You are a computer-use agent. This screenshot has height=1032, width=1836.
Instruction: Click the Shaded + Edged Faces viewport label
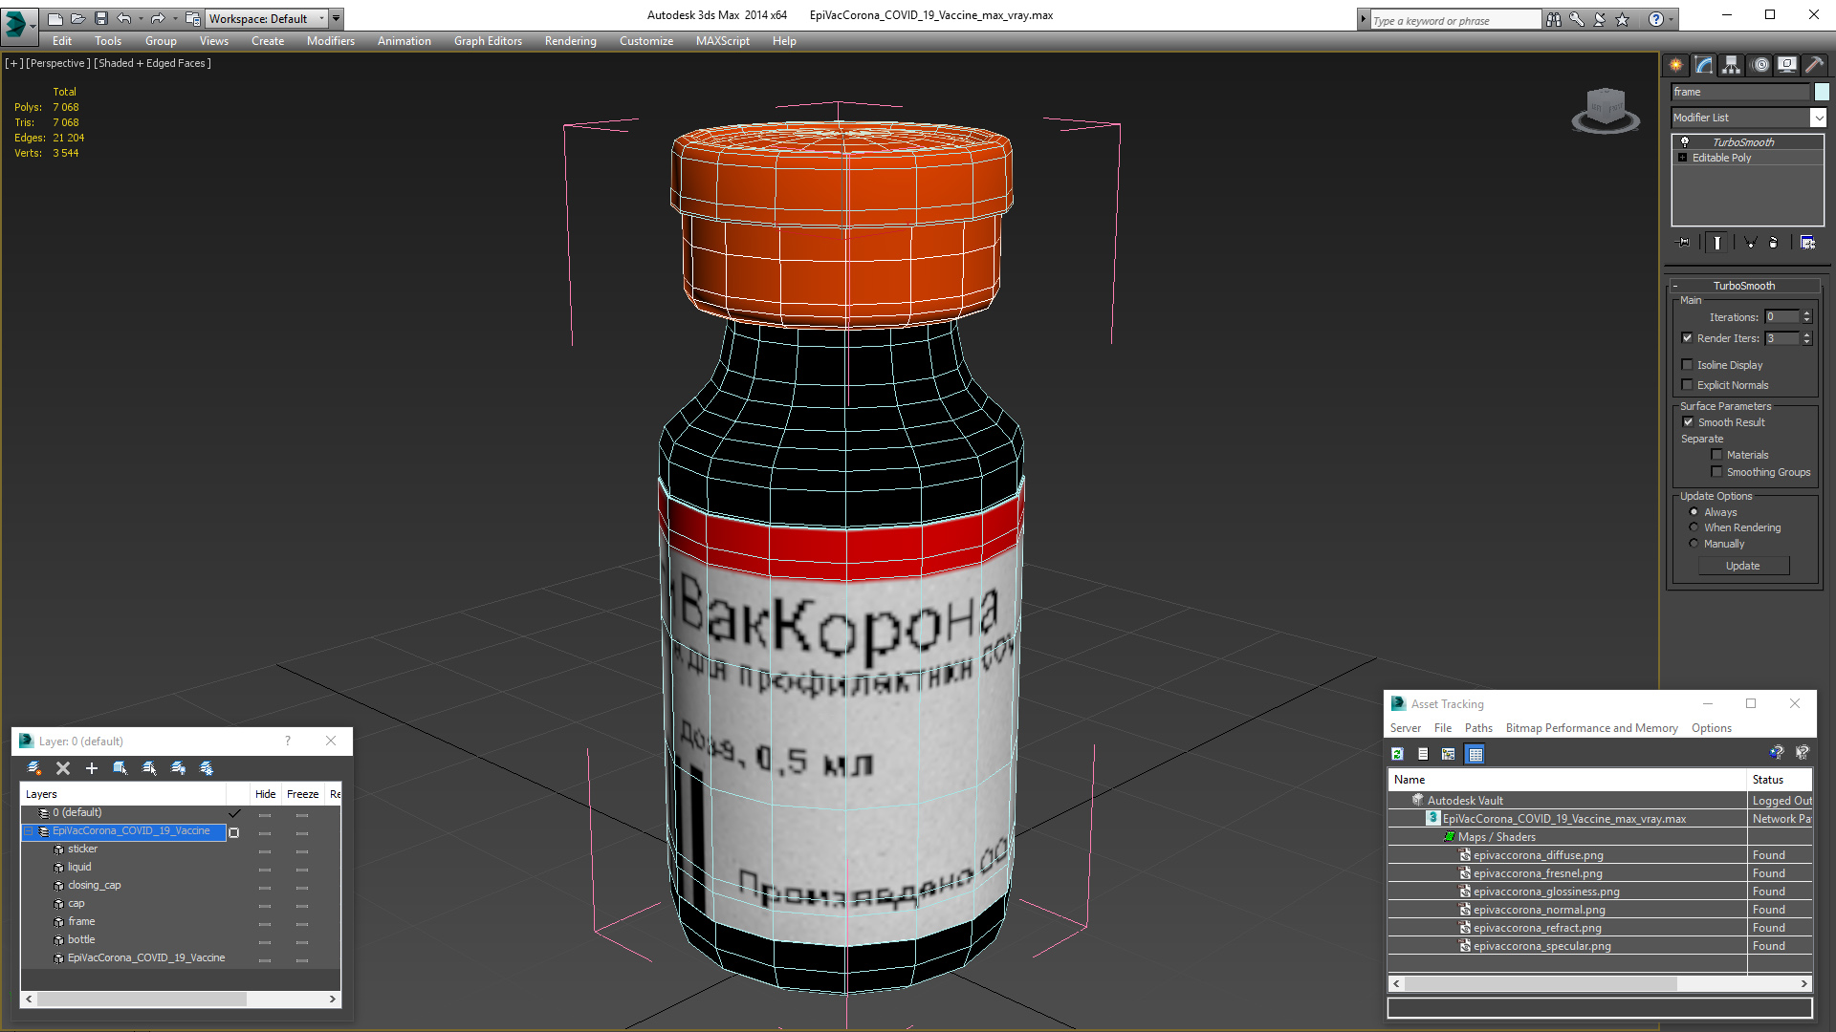pyautogui.click(x=152, y=63)
